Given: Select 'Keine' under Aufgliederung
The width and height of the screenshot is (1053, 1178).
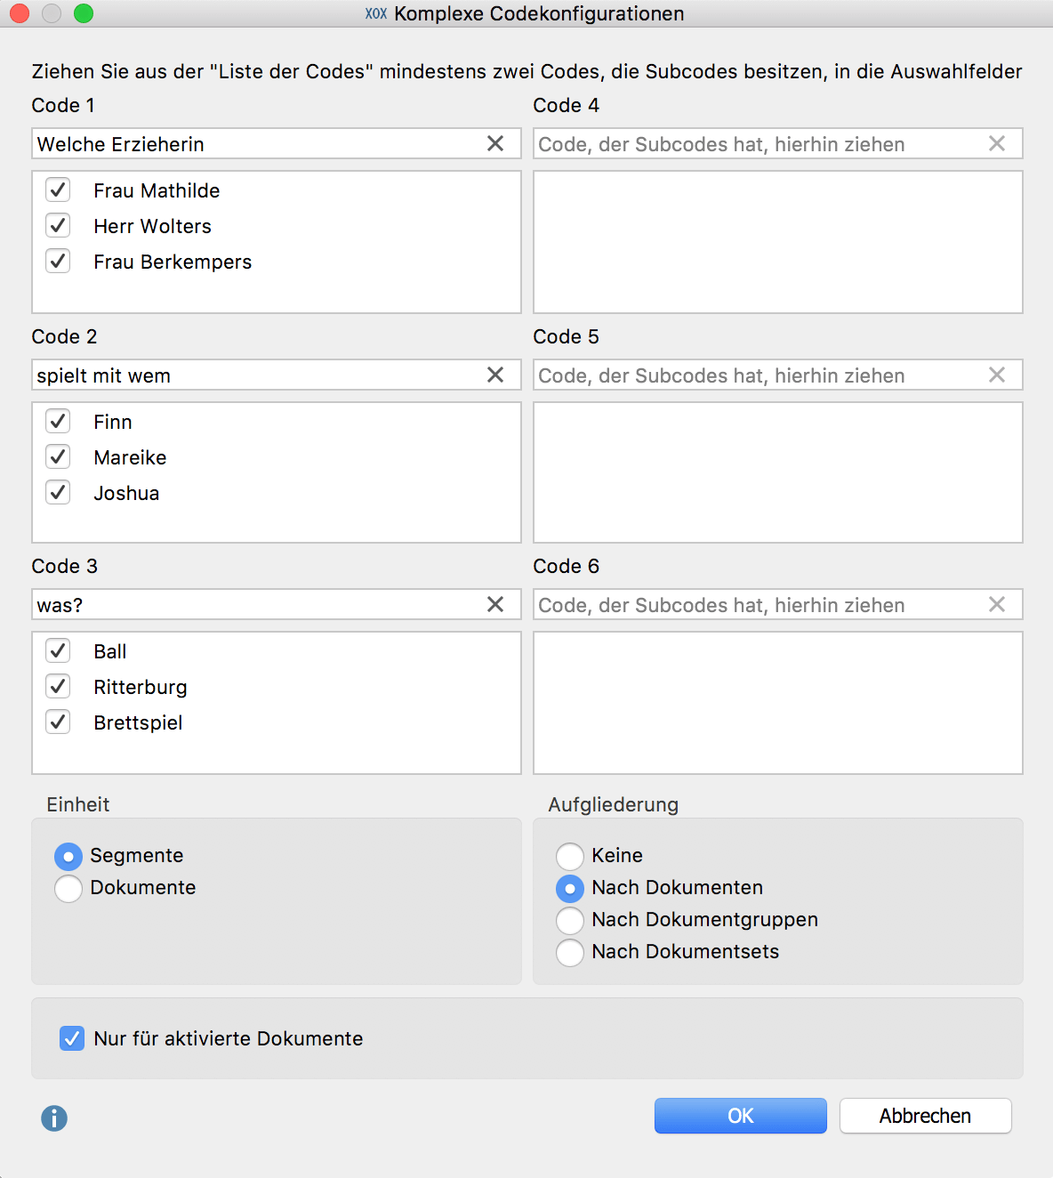Looking at the screenshot, I should coord(570,856).
